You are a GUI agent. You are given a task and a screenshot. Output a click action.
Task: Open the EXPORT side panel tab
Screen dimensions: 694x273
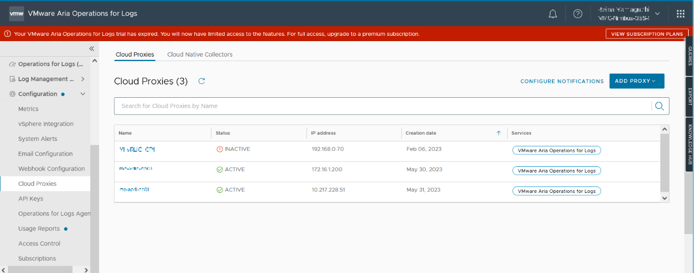click(690, 97)
